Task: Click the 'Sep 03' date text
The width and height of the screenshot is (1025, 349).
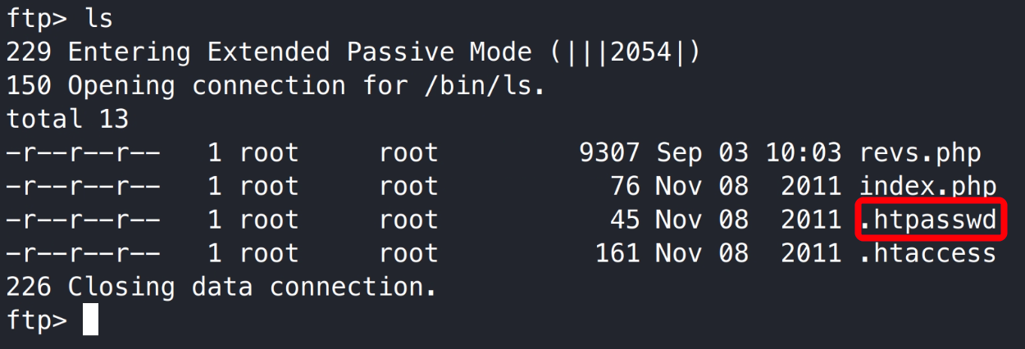Action: (x=701, y=153)
